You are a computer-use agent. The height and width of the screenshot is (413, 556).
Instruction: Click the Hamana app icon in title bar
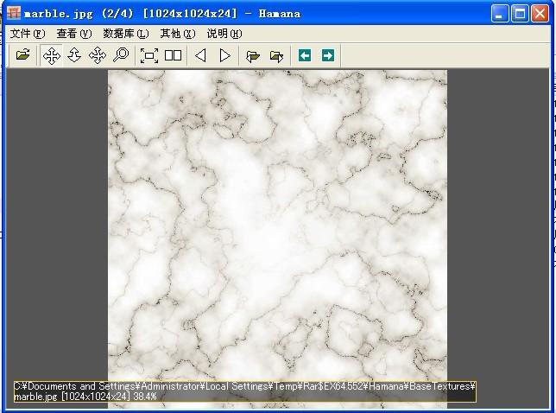point(14,13)
